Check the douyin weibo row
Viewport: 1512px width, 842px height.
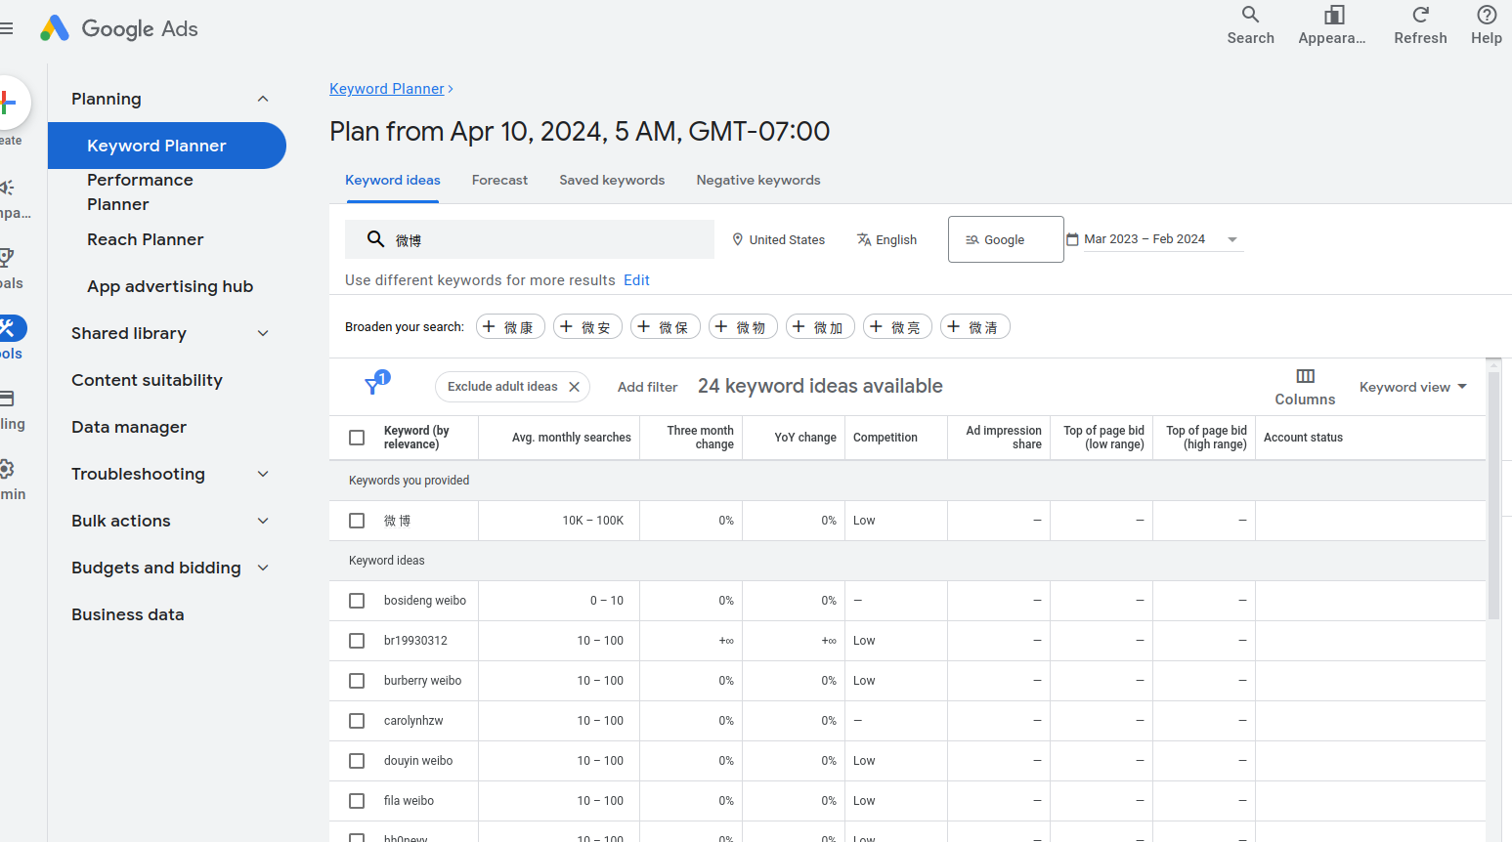pos(357,761)
